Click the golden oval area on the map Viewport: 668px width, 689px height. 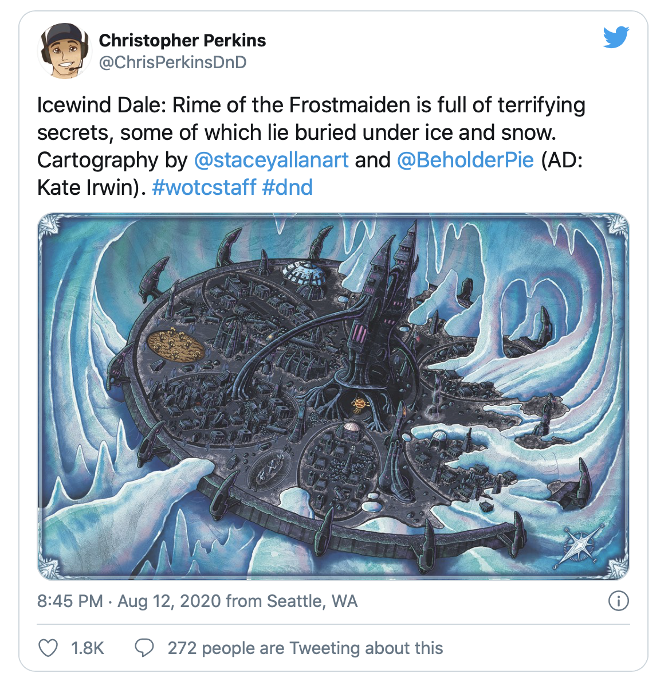175,345
